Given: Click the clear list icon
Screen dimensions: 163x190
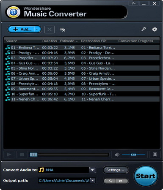Looking at the screenshot, I should pyautogui.click(x=63, y=30).
